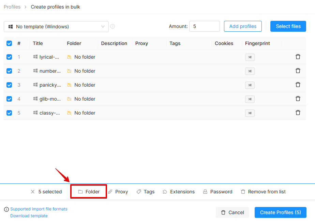Shuffle fingerprint for number profile row

[x=250, y=71]
